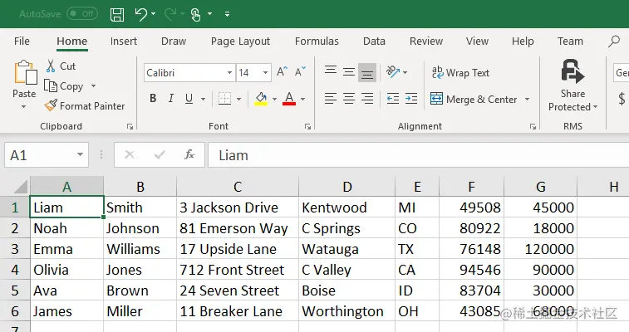
Task: Open the File tab
Action: coord(22,41)
